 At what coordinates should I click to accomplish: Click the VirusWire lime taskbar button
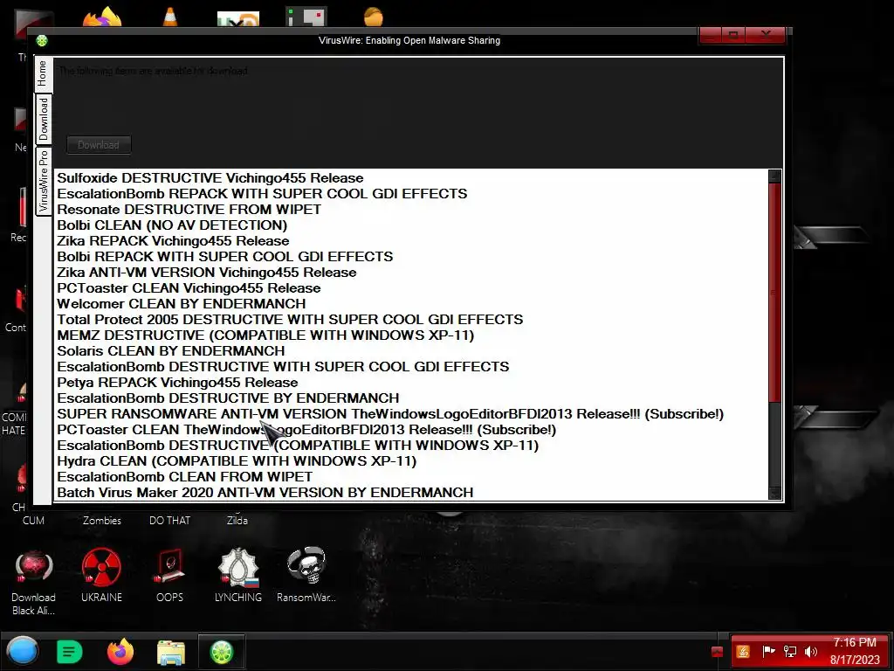click(222, 652)
